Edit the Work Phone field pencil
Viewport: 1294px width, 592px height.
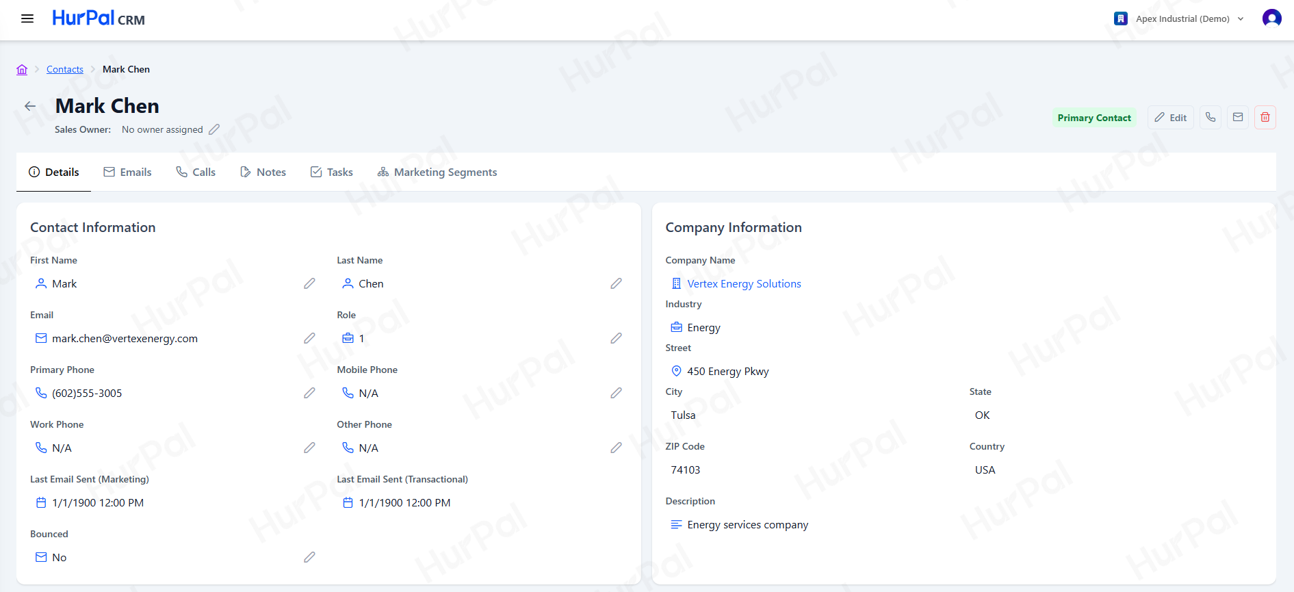point(309,448)
